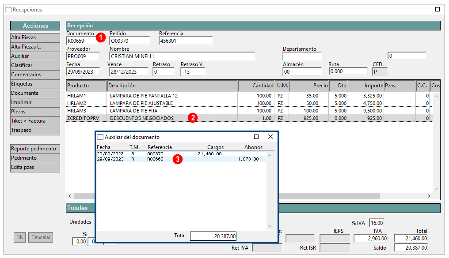Click the Retraso V. field -13
The image size is (449, 258).
coord(193,72)
